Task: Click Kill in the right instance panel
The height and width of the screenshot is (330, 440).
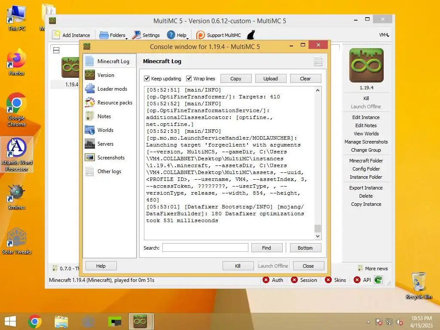Action: 366,98
